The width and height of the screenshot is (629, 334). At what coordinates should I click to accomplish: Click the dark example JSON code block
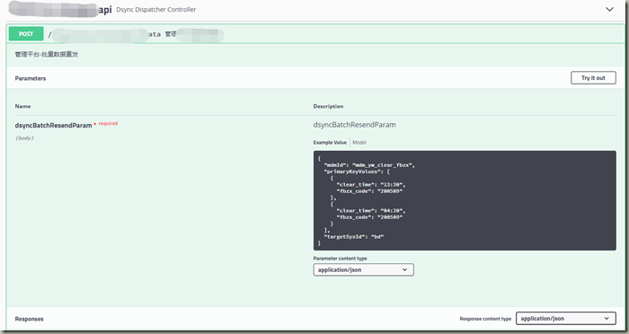pyautogui.click(x=465, y=200)
